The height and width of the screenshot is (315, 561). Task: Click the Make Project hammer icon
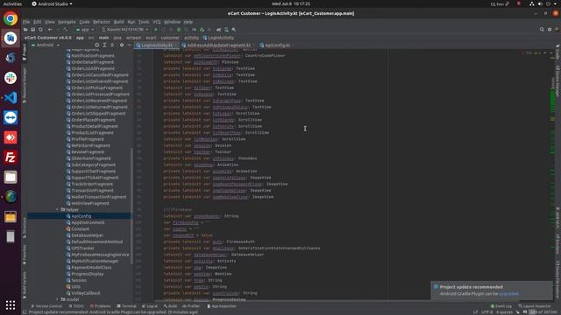tap(66, 30)
